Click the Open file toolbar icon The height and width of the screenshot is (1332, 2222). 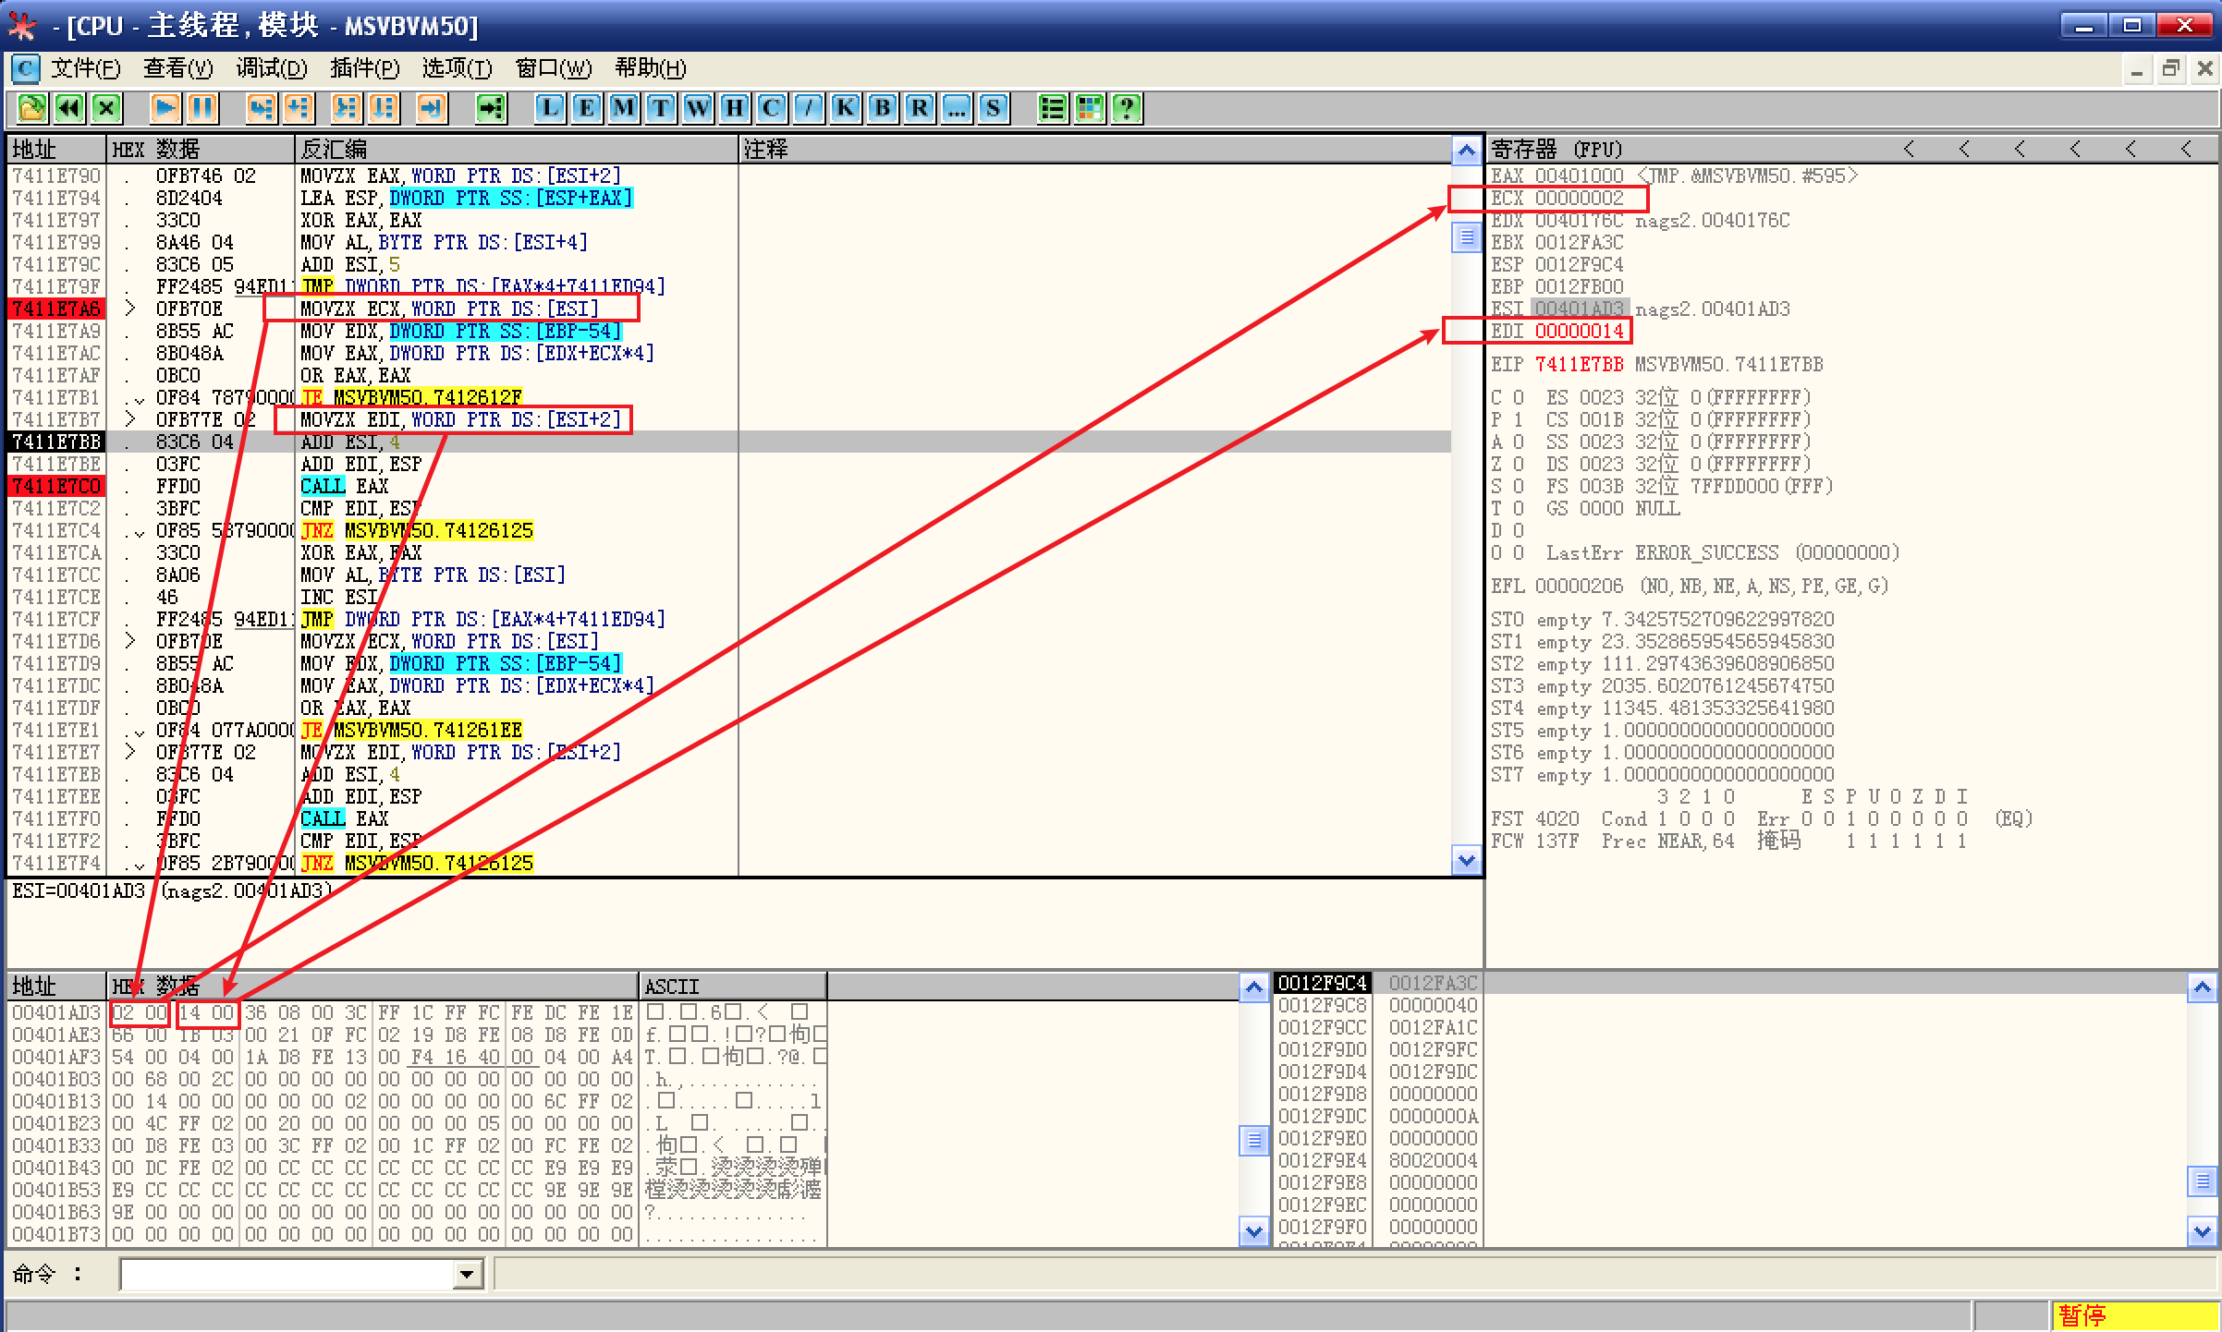click(x=31, y=108)
